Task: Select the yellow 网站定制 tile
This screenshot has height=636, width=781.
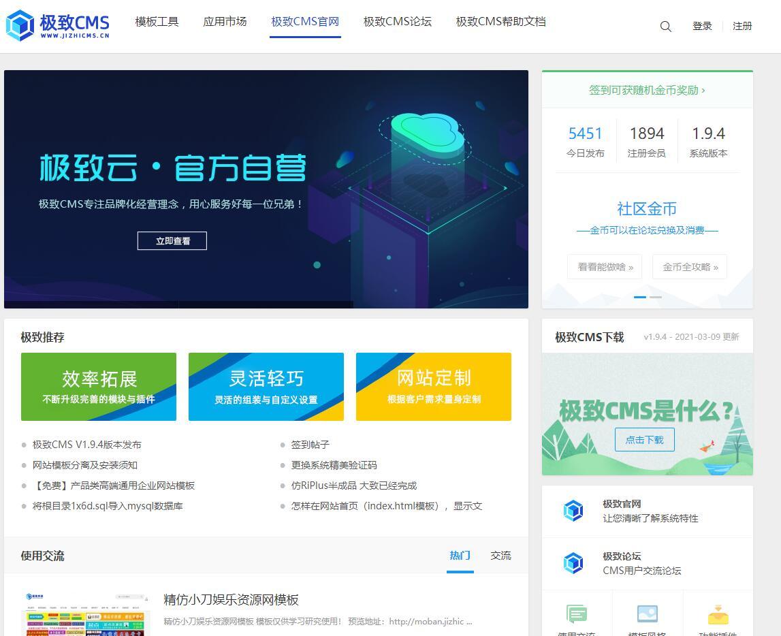Action: pyautogui.click(x=434, y=387)
